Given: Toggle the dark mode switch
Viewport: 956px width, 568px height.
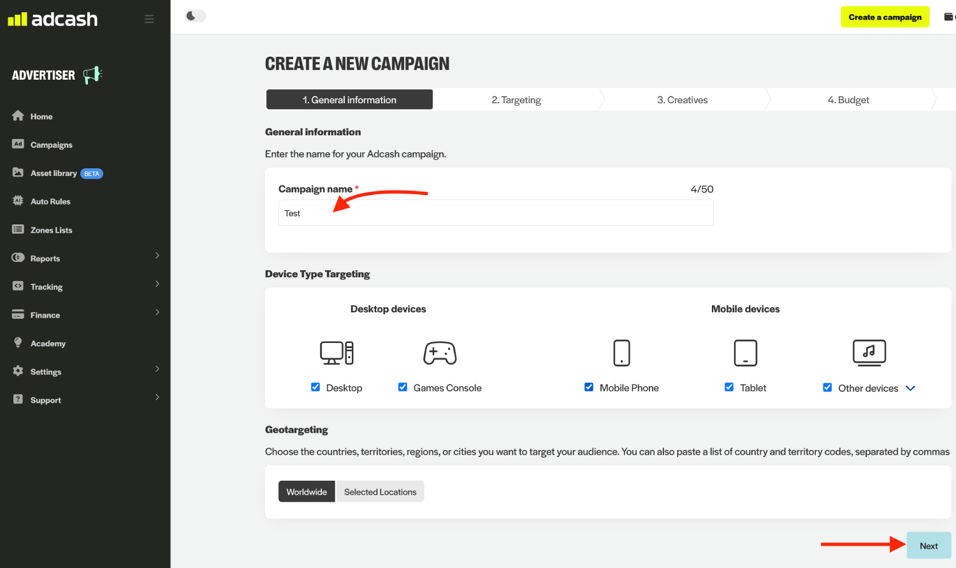Looking at the screenshot, I should [x=195, y=16].
